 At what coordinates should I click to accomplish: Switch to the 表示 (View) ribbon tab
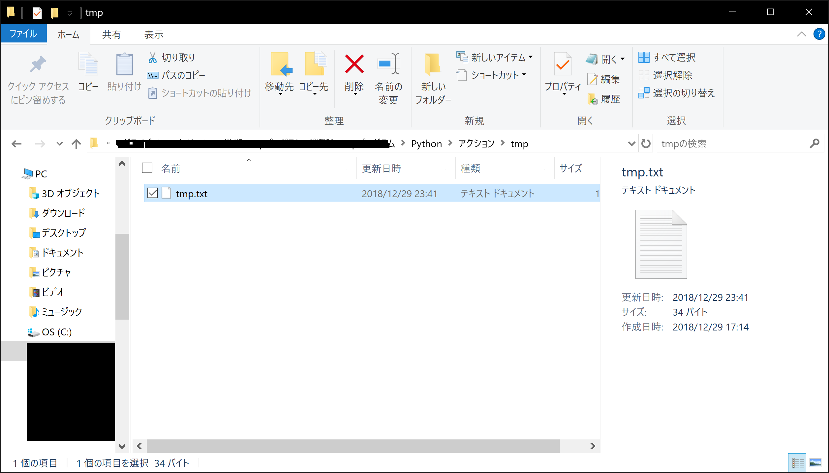(x=154, y=34)
